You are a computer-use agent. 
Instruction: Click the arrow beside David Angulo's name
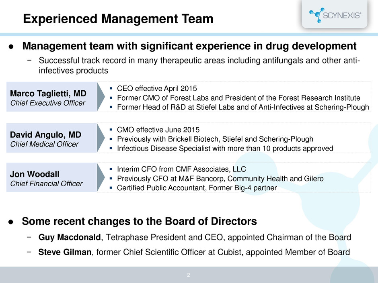coord(102,138)
